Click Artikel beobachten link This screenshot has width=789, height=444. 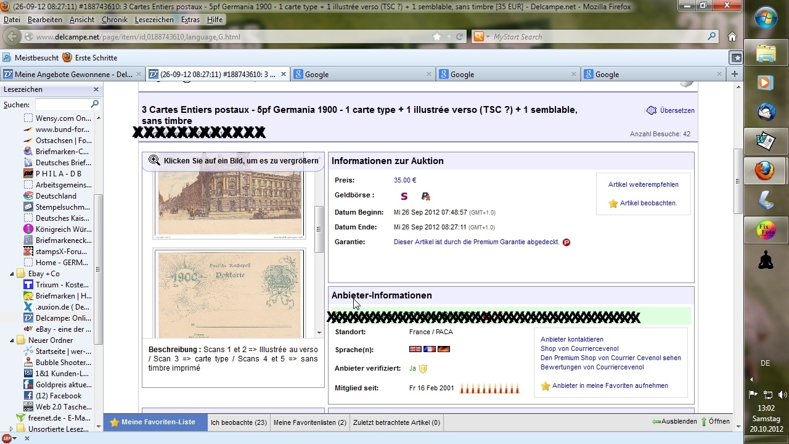648,203
